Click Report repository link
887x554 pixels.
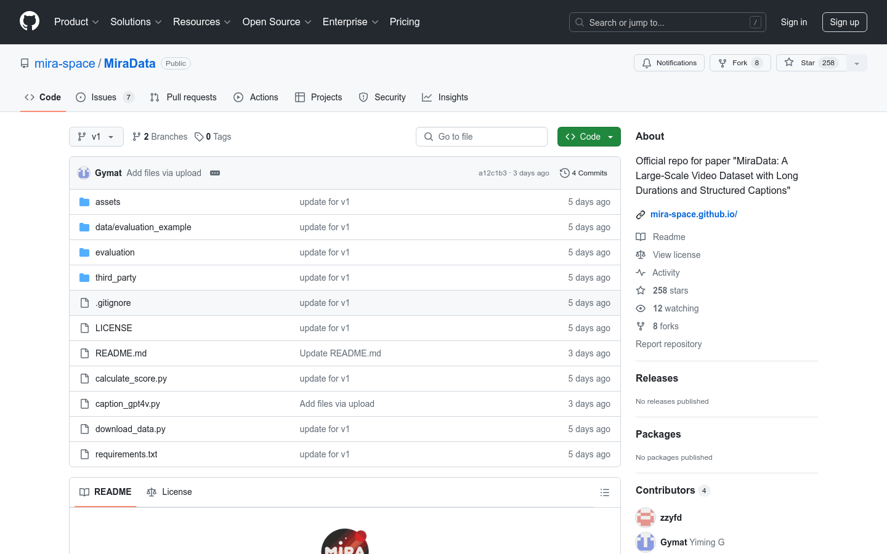click(x=668, y=344)
